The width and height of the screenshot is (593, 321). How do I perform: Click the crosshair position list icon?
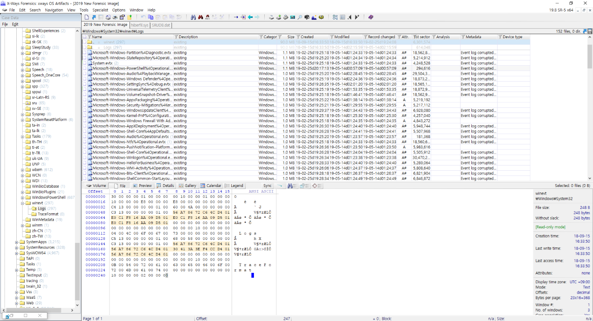pos(317,186)
